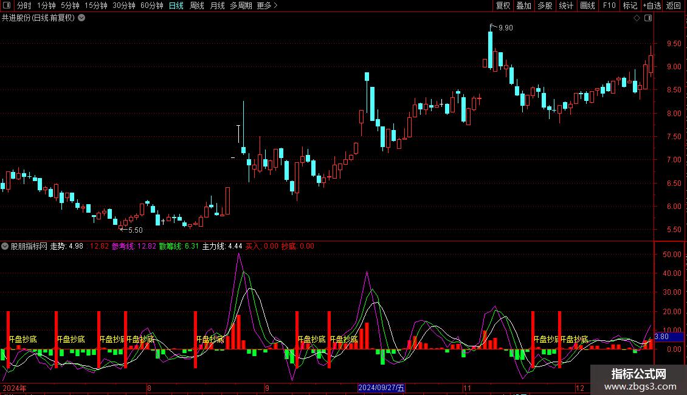The image size is (687, 395).
Task: Click the 统计 statistics button
Action: [x=566, y=5]
